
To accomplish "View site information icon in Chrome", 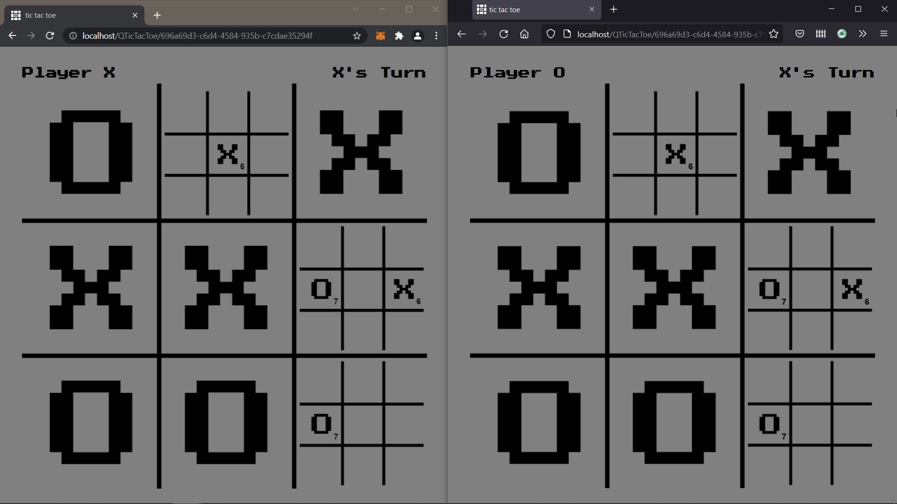I will [x=73, y=36].
